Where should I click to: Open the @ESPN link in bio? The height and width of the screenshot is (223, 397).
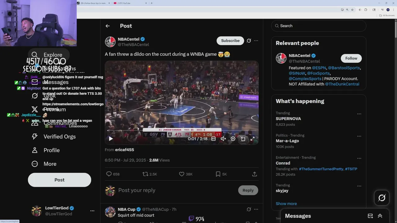click(x=319, y=68)
